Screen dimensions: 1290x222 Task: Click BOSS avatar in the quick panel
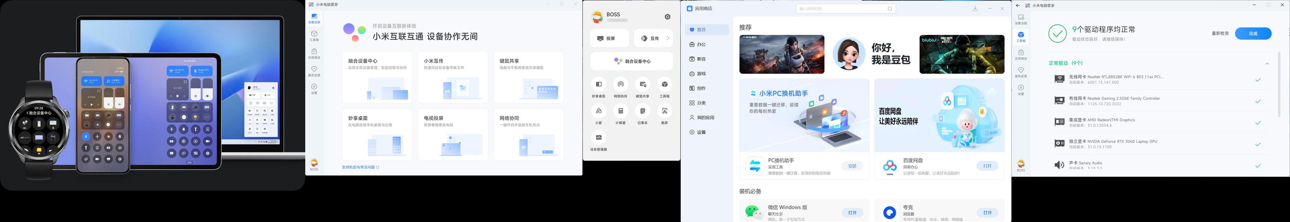(x=597, y=17)
